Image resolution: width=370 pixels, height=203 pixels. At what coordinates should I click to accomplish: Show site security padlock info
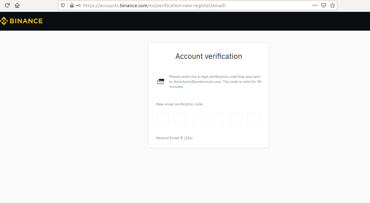click(72, 5)
